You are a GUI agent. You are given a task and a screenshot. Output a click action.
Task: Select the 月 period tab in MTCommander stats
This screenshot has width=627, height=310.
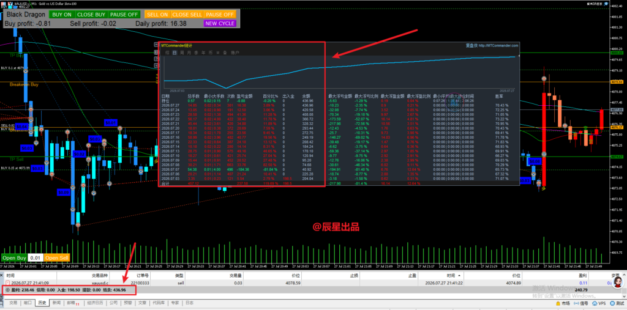(x=189, y=53)
